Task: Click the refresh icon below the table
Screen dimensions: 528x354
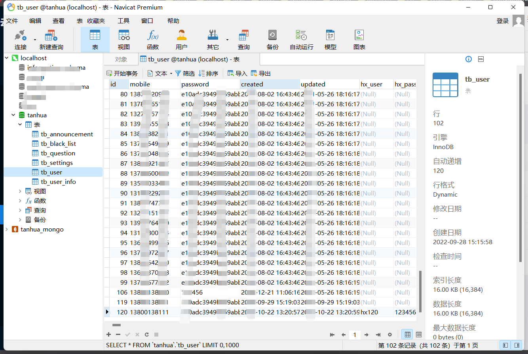Action: pos(146,335)
